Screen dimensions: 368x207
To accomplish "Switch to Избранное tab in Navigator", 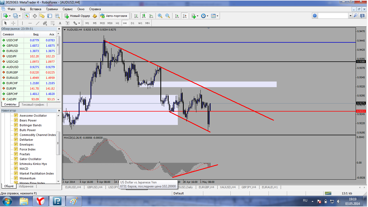I will coord(26,186).
